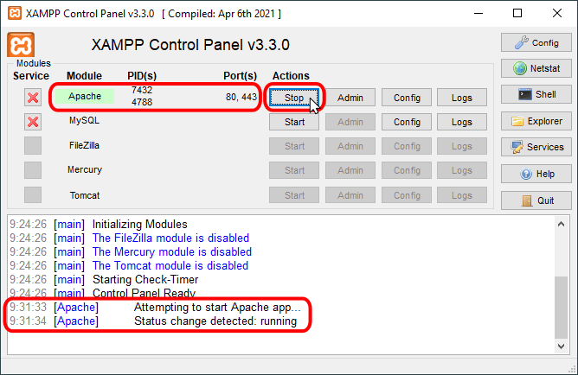Click log line 'Initializing Modules'
Image resolution: width=578 pixels, height=375 pixels.
139,224
